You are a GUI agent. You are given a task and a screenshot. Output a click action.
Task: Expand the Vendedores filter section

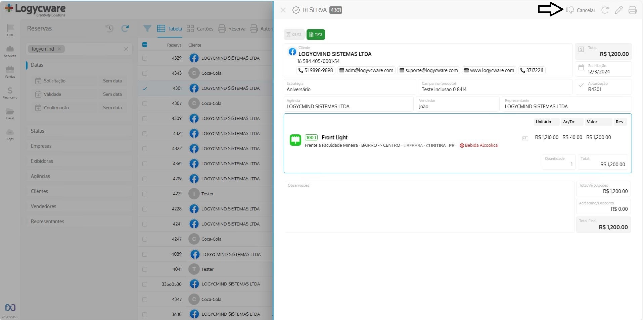click(79, 206)
